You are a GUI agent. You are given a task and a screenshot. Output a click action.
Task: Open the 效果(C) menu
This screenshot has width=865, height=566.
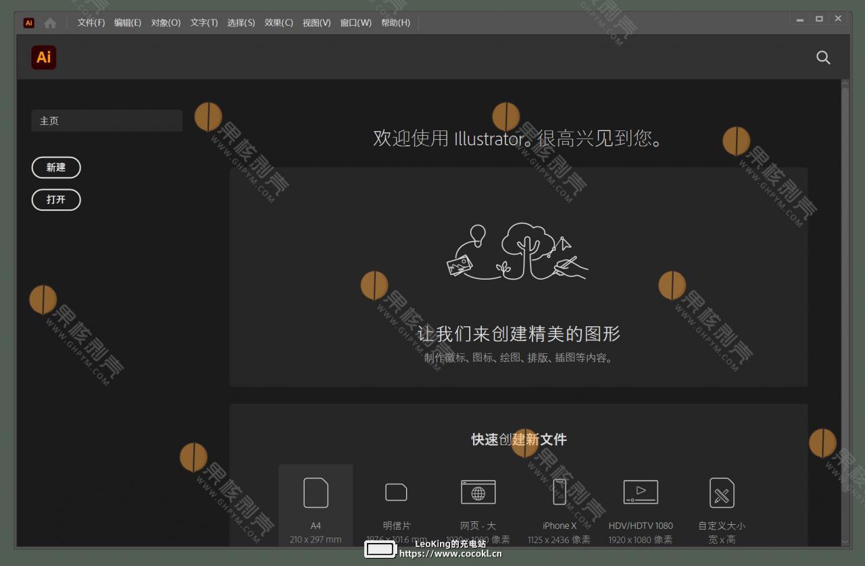(278, 22)
